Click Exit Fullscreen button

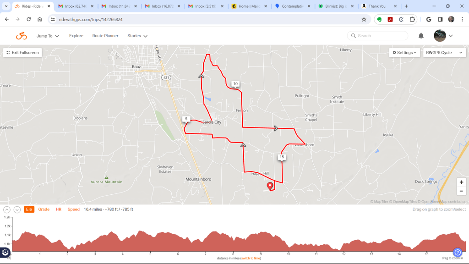(x=22, y=53)
